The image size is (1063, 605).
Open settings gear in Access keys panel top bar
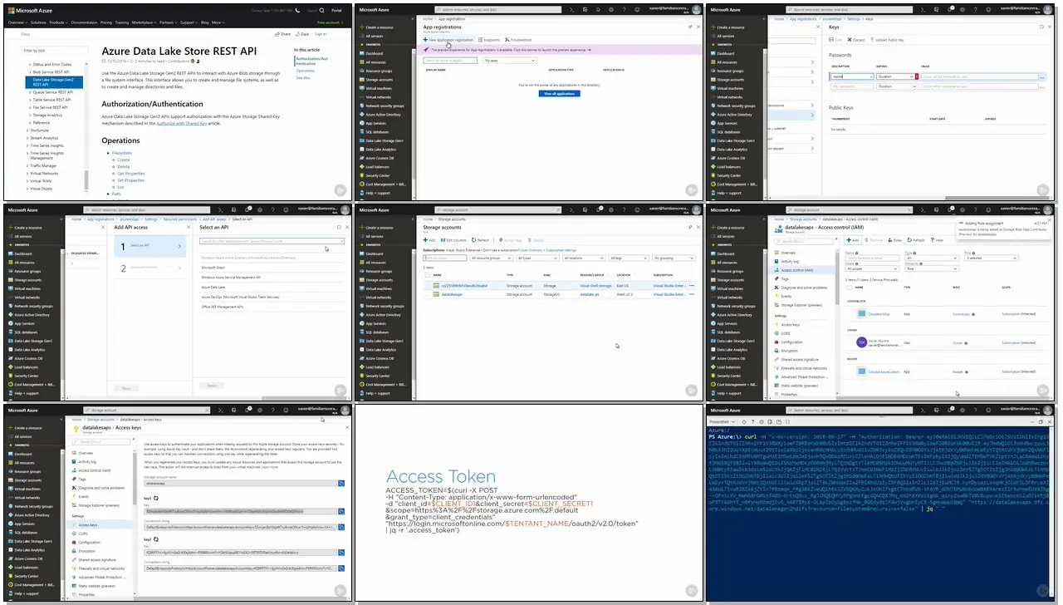tap(260, 411)
